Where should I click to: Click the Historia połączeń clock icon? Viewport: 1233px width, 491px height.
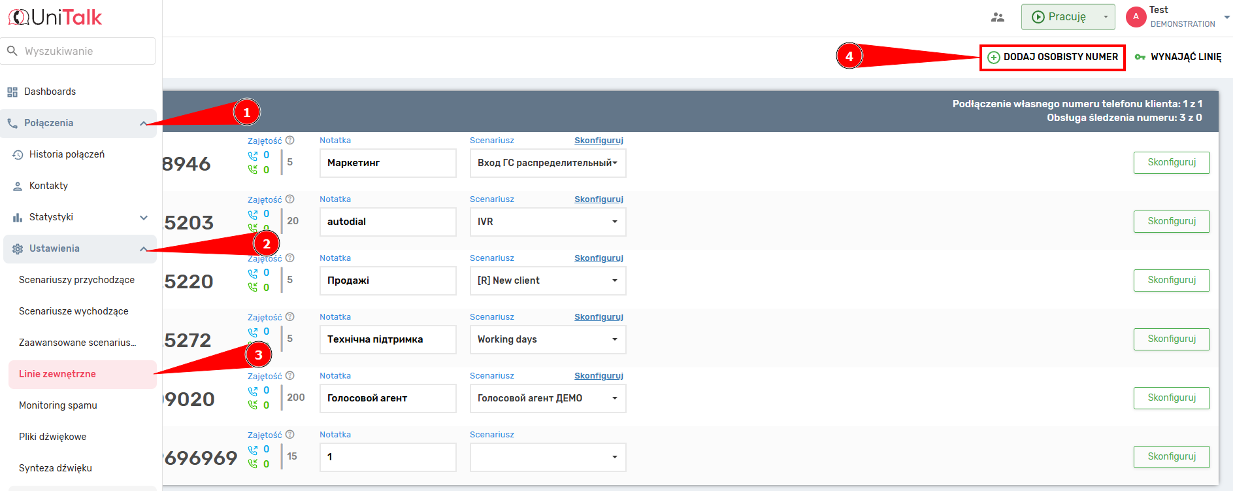click(18, 155)
